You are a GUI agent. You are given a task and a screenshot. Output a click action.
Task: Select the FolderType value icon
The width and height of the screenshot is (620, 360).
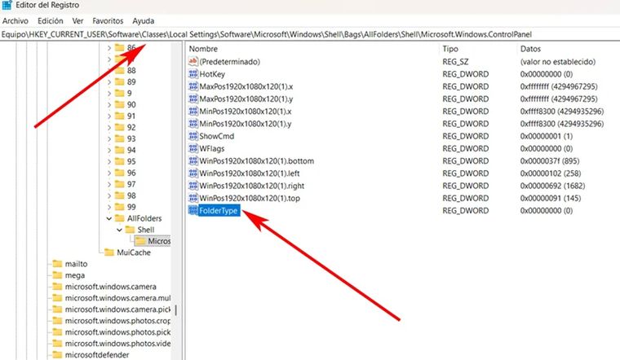coord(193,211)
